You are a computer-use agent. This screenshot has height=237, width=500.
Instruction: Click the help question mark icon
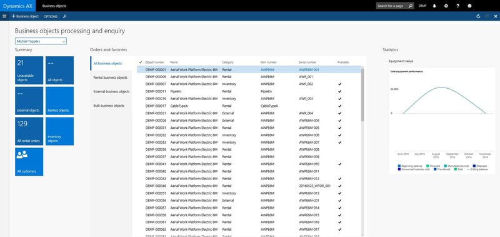point(457,6)
